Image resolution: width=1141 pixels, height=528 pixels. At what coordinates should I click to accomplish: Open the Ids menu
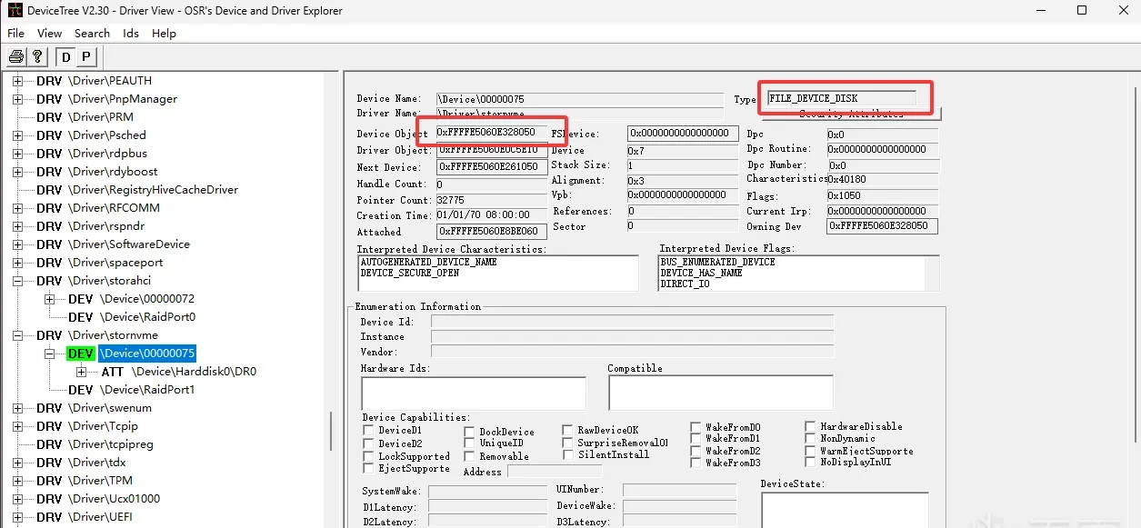tap(131, 34)
